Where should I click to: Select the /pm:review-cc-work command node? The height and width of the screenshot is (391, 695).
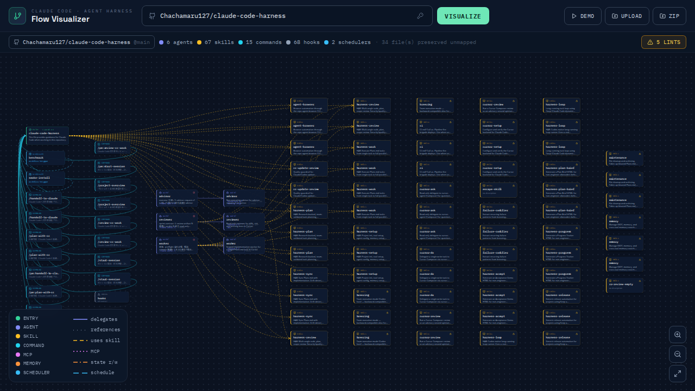(x=112, y=148)
